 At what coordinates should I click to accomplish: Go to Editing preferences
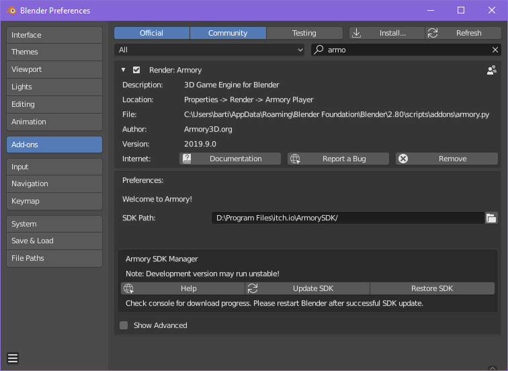[54, 104]
